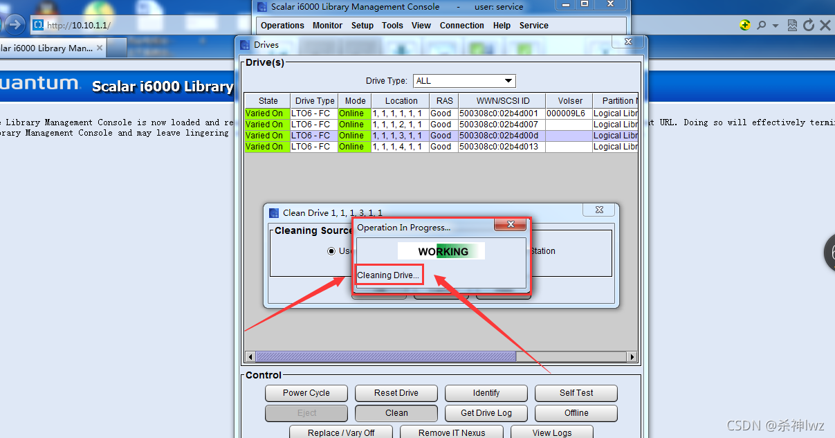Click the WORKING progress bar
This screenshot has height=438, width=835.
coord(441,251)
